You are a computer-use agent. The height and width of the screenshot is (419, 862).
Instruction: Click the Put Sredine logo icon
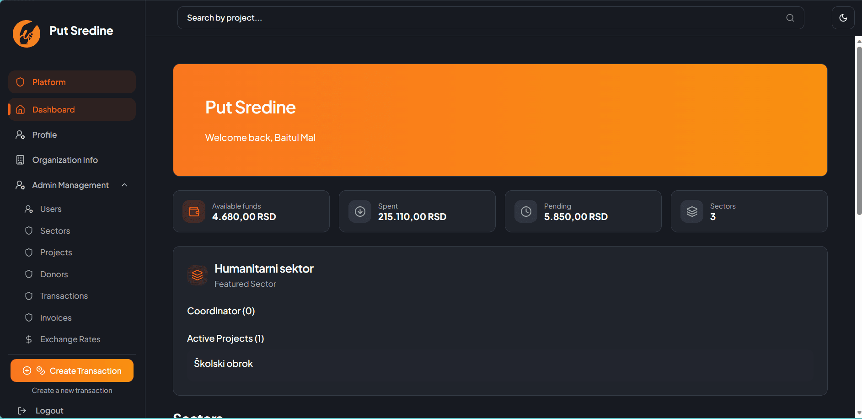[x=27, y=33]
